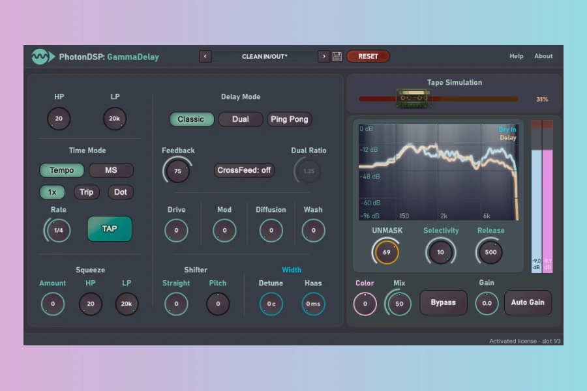Click the 31% tape simulation value

pos(542,99)
